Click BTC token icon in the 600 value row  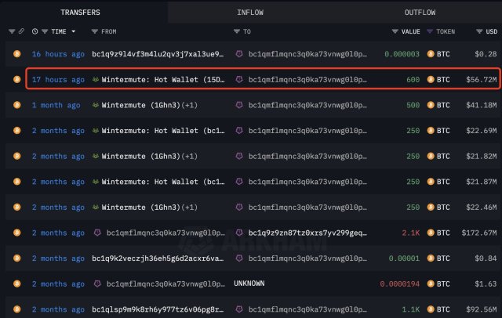pyautogui.click(x=430, y=80)
